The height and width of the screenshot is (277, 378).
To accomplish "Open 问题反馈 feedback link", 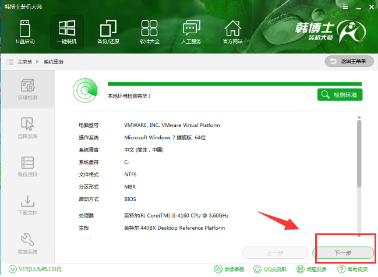I will 311,269.
